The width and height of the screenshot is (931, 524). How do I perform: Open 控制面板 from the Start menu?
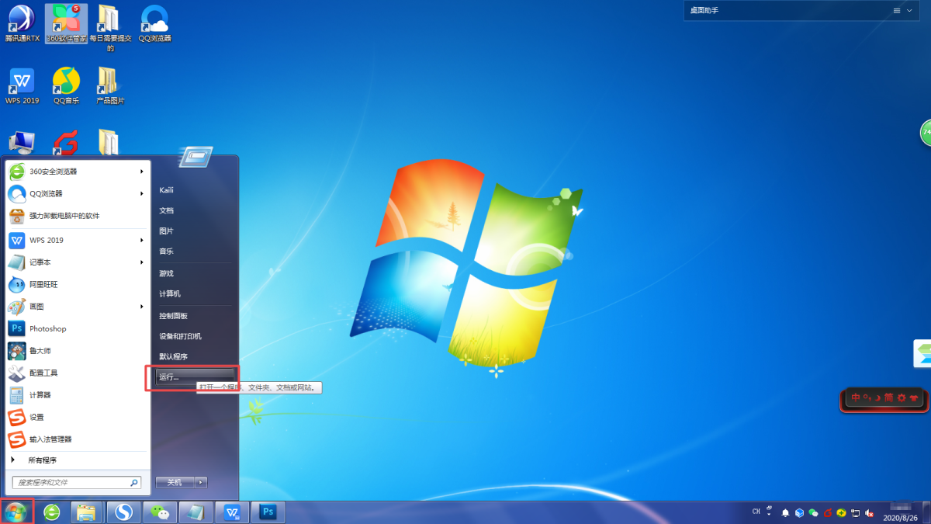point(173,316)
